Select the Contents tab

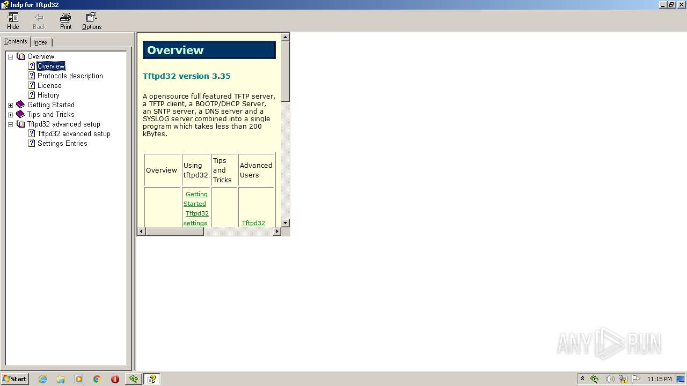(16, 41)
